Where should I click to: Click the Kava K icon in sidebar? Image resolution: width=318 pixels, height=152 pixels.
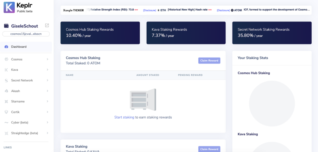(x=6, y=70)
